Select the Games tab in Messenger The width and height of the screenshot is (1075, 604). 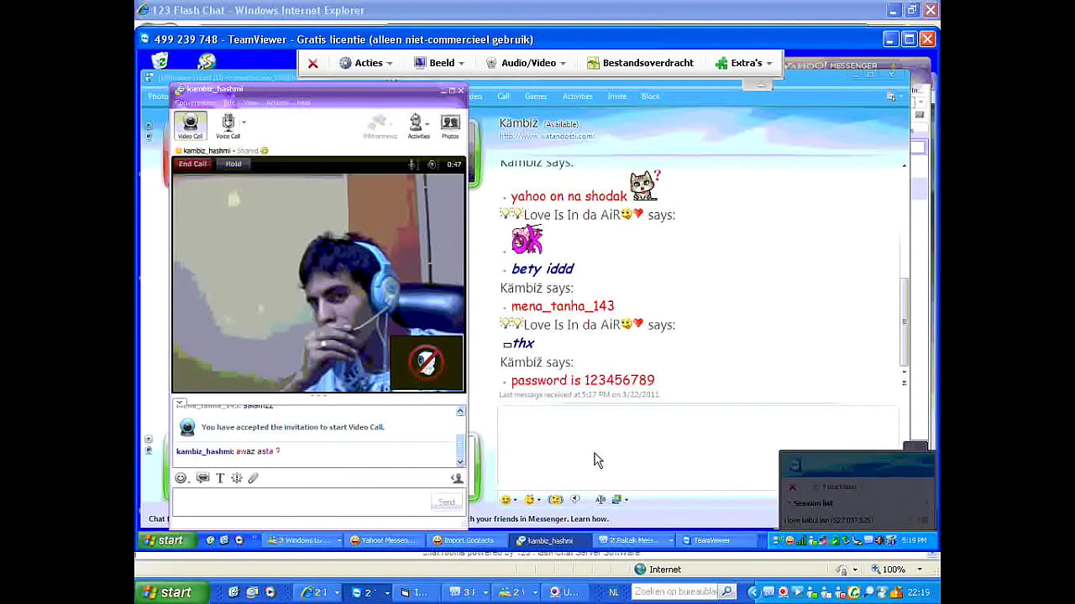(x=536, y=96)
